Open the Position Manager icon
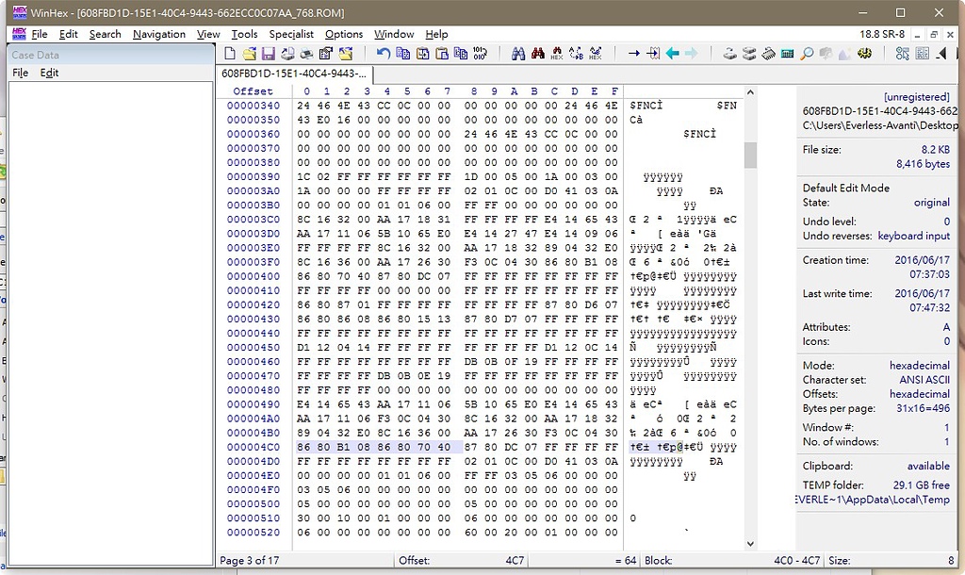 pos(902,54)
